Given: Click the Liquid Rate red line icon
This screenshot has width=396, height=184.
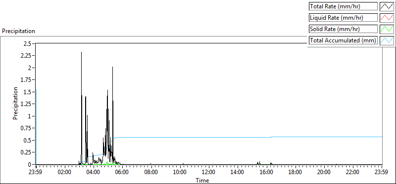Looking at the screenshot, I should [387, 18].
